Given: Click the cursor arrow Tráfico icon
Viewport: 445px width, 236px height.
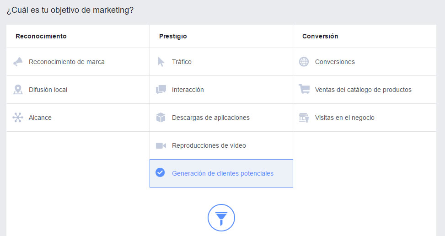Looking at the screenshot, I should 161,62.
